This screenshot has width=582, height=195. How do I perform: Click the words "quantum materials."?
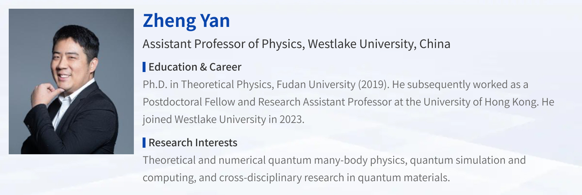tap(404, 178)
